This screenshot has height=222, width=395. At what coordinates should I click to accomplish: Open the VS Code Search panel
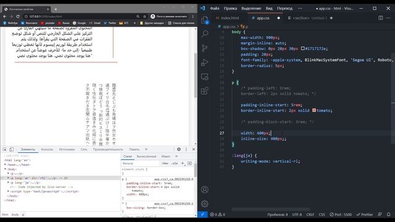[205, 33]
